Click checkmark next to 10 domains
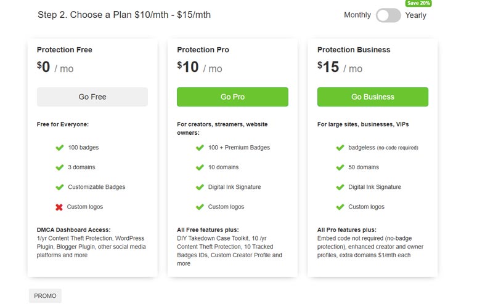Viewport: 493px width, 304px height. [200, 167]
